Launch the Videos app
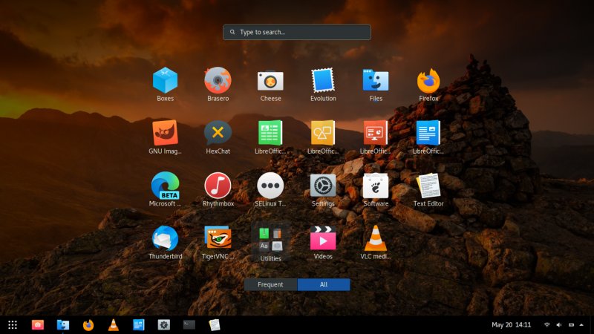This screenshot has width=594, height=334. click(x=323, y=238)
